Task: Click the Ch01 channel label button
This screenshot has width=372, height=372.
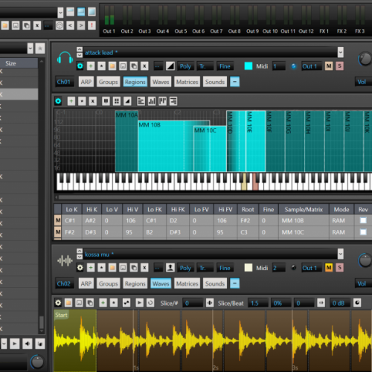Action: click(64, 82)
